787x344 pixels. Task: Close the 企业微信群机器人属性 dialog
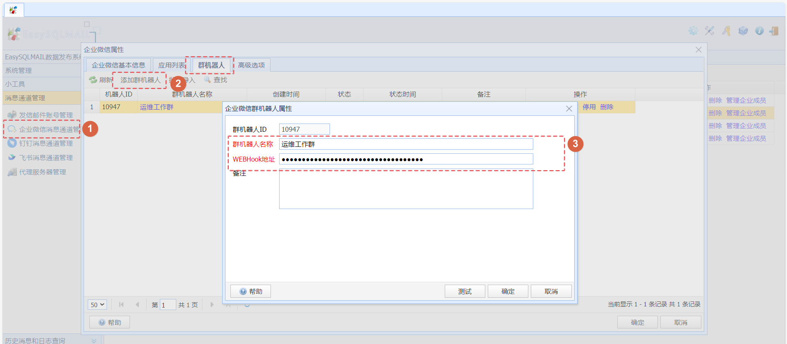(x=569, y=108)
